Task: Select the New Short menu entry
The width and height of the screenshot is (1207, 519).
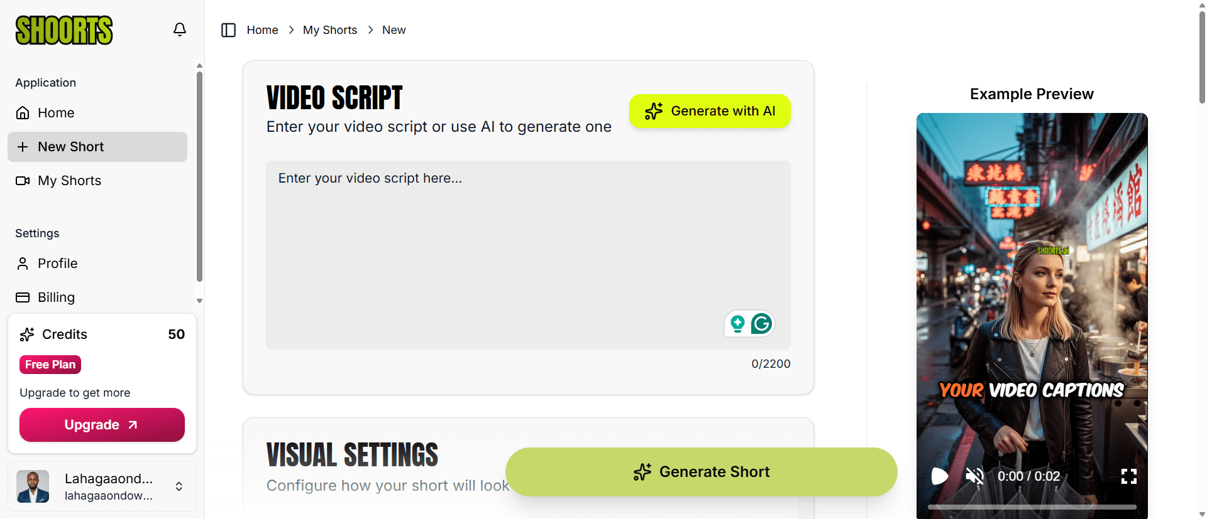Action: coord(70,147)
